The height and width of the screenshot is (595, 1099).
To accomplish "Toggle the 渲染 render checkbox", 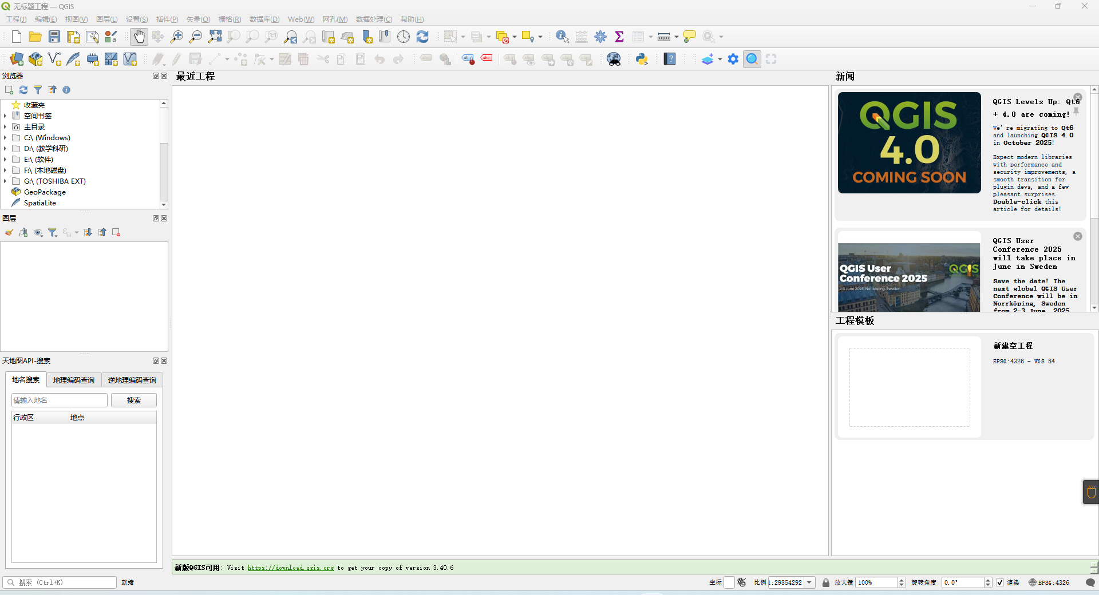I will click(x=1000, y=582).
